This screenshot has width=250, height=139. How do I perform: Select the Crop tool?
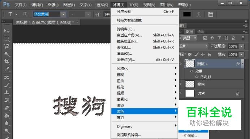[7, 62]
